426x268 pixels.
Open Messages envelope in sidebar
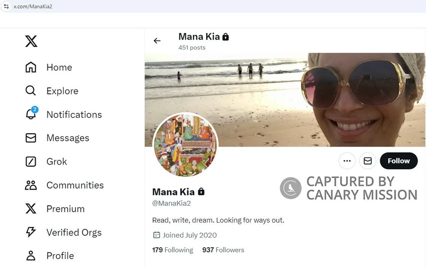pos(31,138)
